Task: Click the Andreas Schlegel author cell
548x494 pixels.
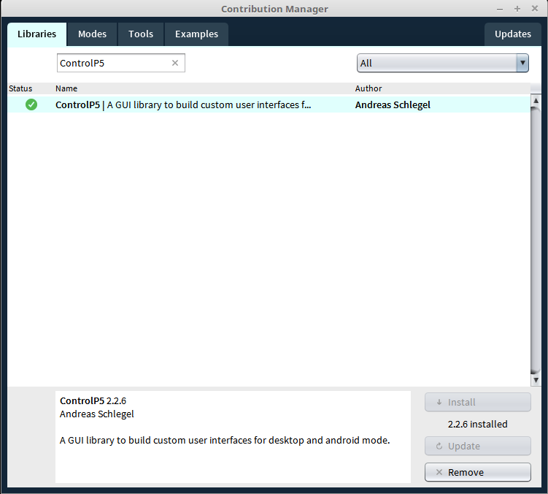Action: tap(393, 104)
